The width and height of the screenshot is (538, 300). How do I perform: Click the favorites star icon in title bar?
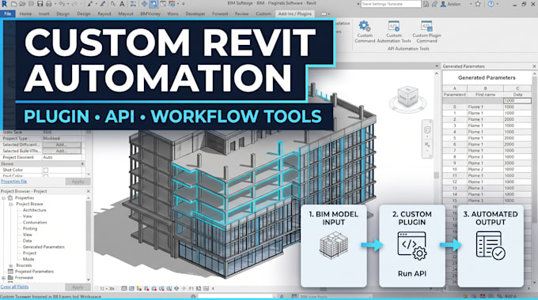[478, 4]
